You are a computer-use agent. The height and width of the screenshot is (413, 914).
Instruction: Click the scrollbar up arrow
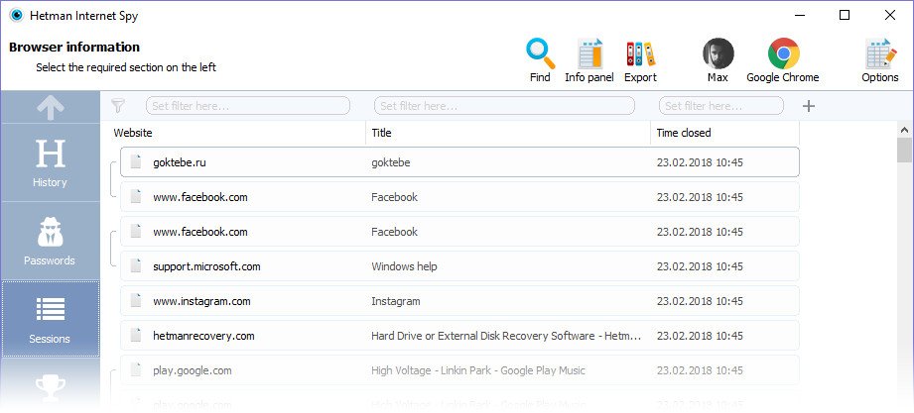point(904,130)
